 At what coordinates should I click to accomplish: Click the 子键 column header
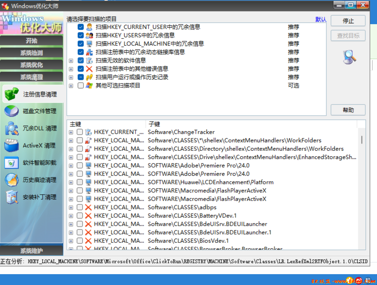(x=251, y=124)
